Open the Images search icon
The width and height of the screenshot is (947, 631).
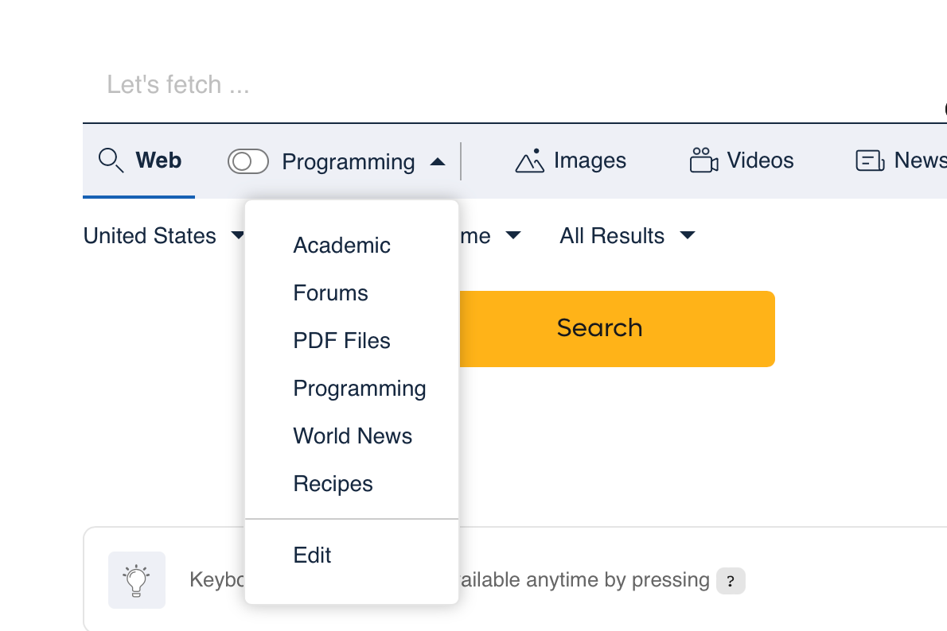pyautogui.click(x=530, y=161)
